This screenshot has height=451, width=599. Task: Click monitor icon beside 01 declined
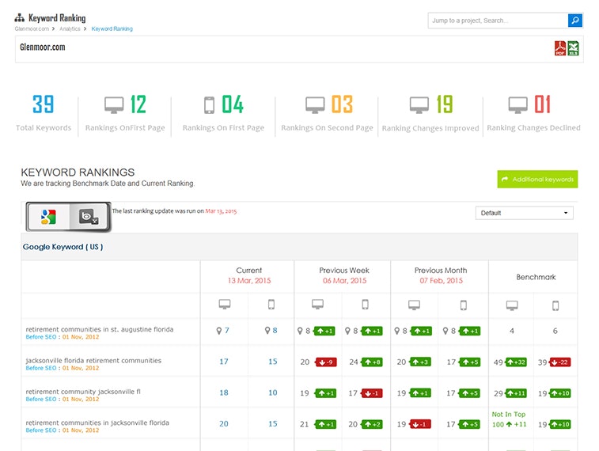tap(517, 104)
